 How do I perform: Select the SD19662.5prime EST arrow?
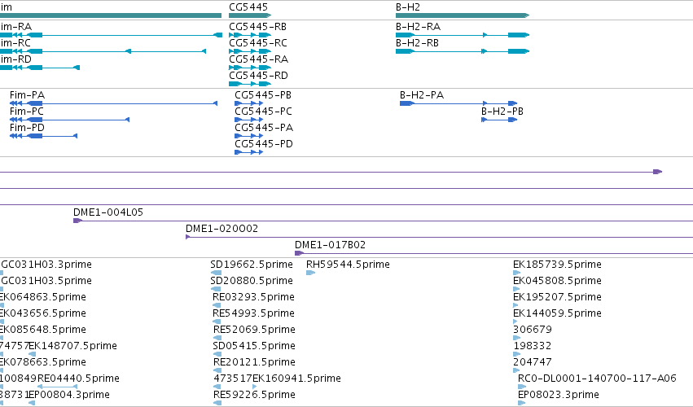pyautogui.click(x=217, y=273)
